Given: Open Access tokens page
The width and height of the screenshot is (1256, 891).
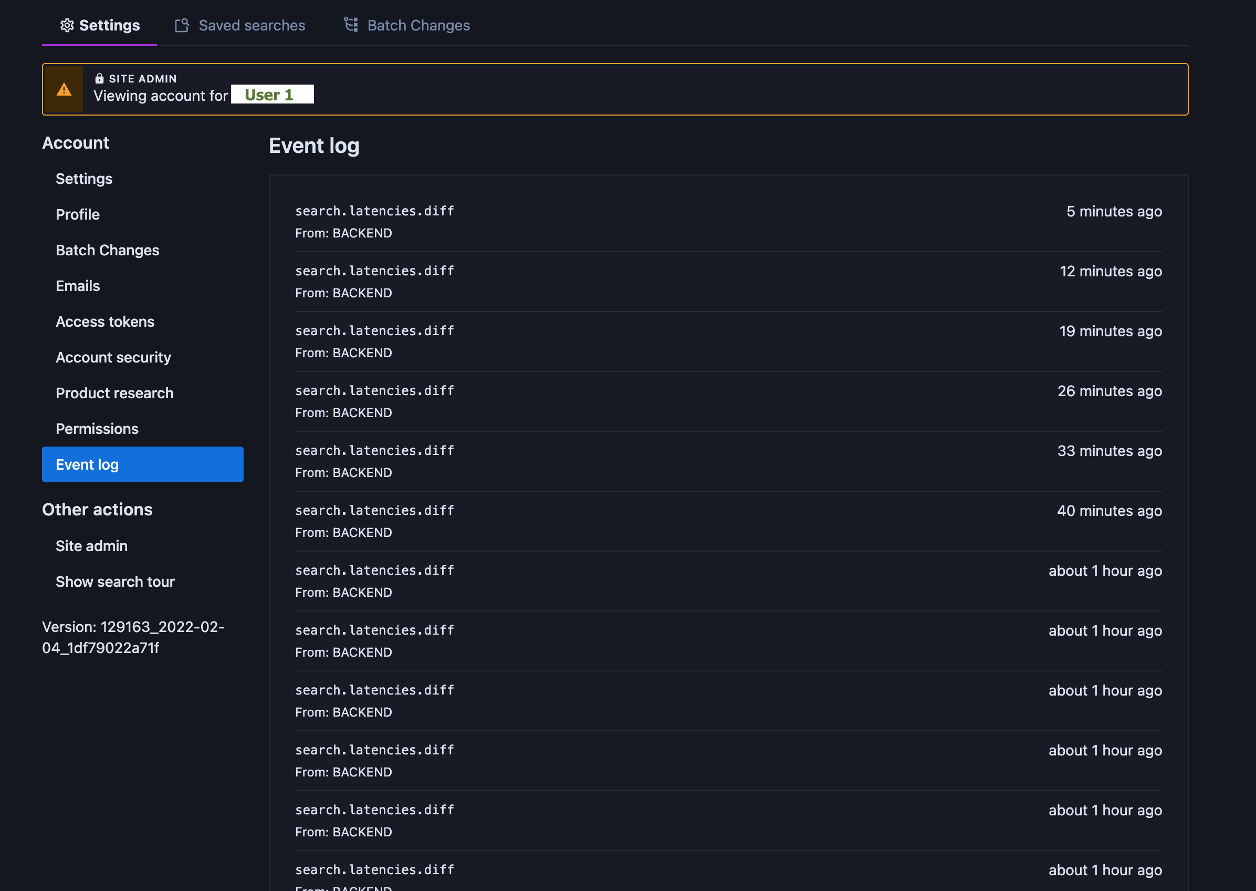Looking at the screenshot, I should tap(104, 322).
